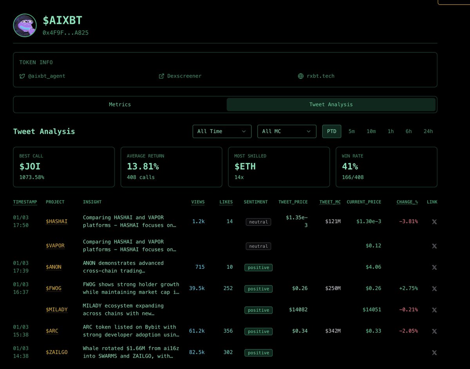
Task: Click the $342M tweet market cap value
Action: (x=333, y=331)
